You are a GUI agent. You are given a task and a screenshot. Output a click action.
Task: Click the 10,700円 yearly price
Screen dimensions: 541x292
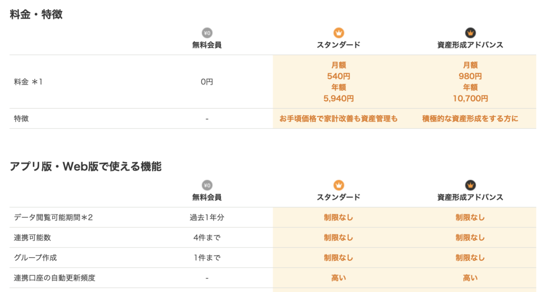[x=470, y=98]
